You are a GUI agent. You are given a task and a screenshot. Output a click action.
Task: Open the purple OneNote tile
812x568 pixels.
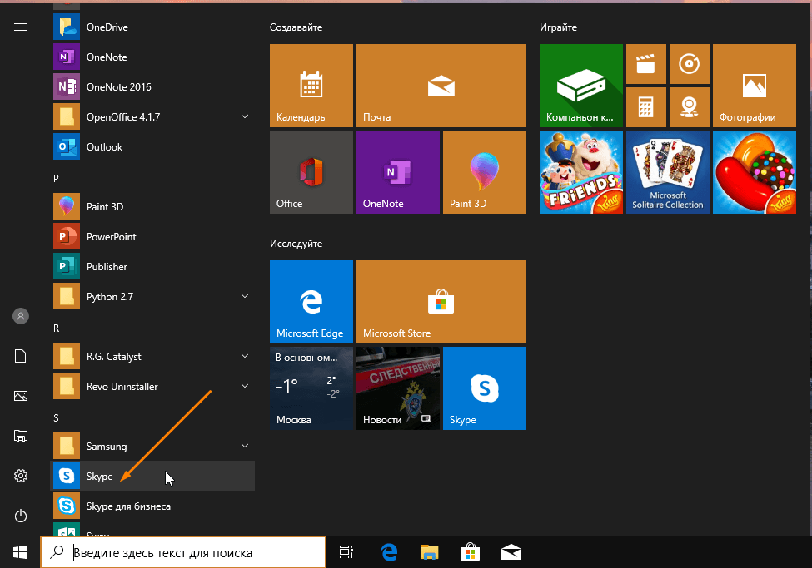point(398,172)
